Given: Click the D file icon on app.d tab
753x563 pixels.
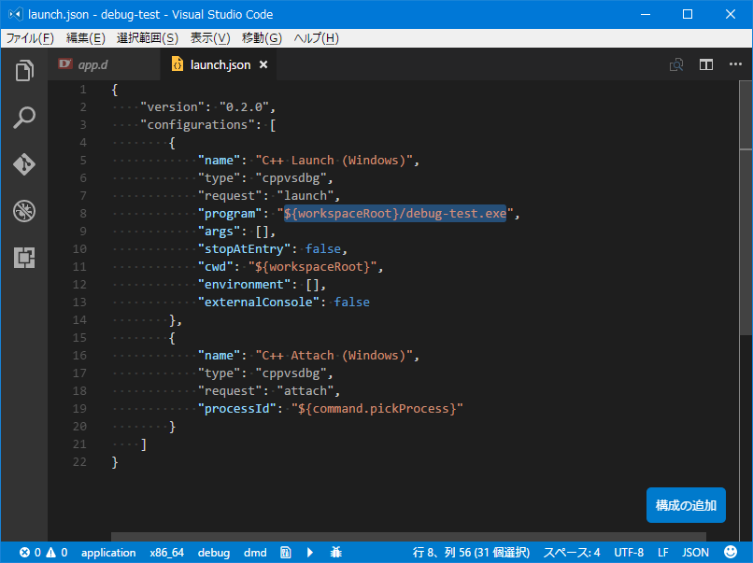Looking at the screenshot, I should pyautogui.click(x=65, y=63).
